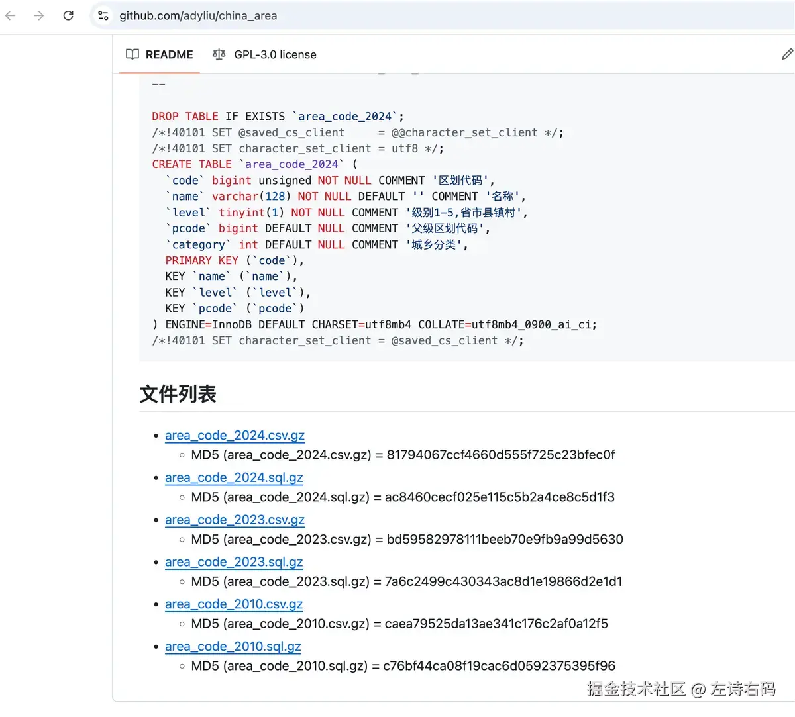Open the area_code_2023.csv.gz link
The image size is (795, 717).
(x=235, y=520)
